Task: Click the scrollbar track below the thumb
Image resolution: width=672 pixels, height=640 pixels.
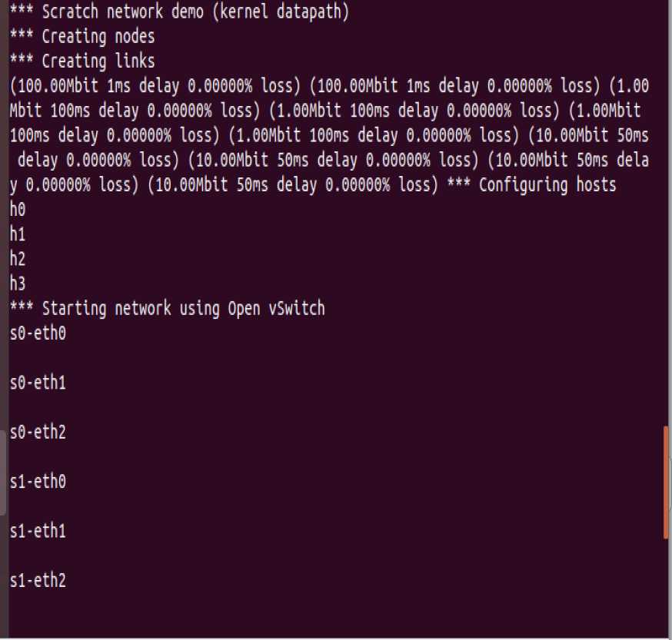Action: (x=666, y=588)
